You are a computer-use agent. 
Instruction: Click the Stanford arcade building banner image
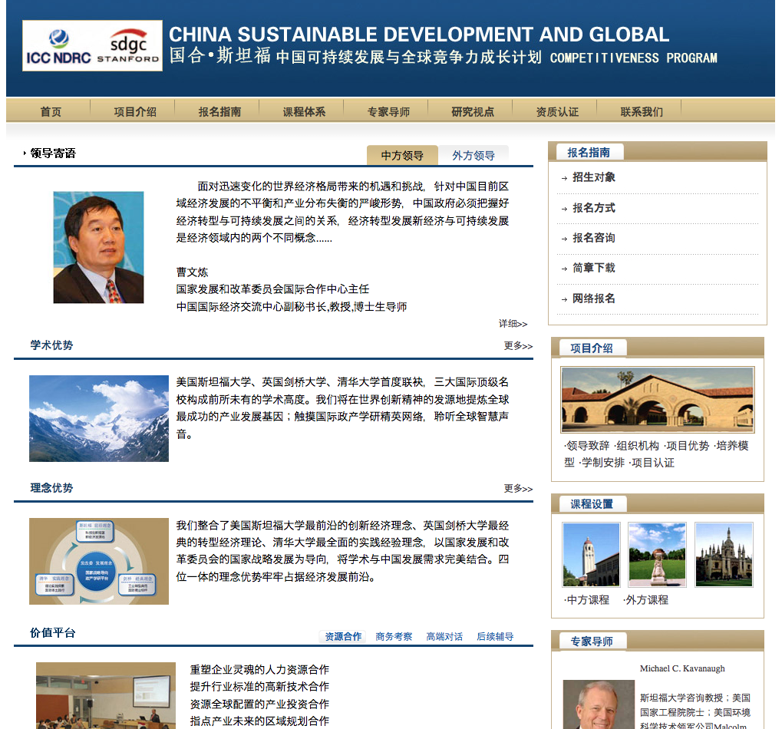click(657, 399)
